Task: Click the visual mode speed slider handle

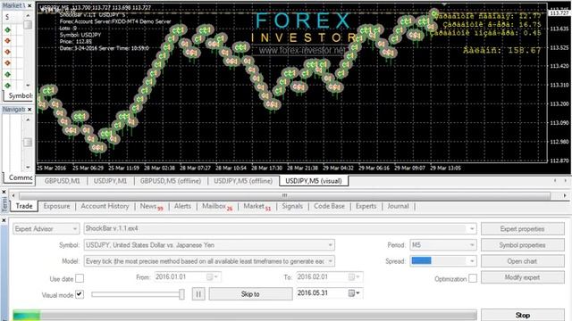Action: [181, 294]
